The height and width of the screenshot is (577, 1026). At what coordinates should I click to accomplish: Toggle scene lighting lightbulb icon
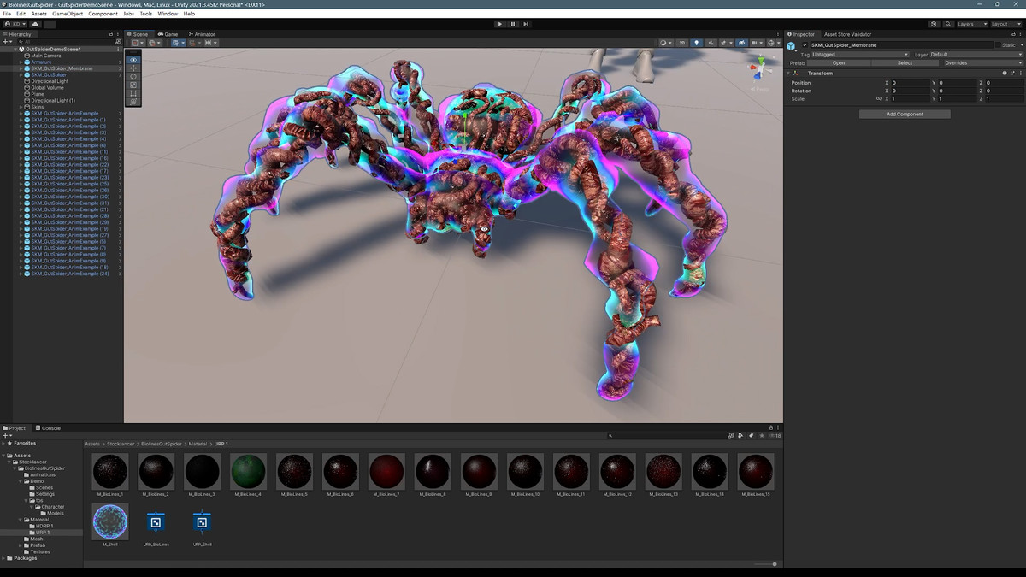coord(696,43)
